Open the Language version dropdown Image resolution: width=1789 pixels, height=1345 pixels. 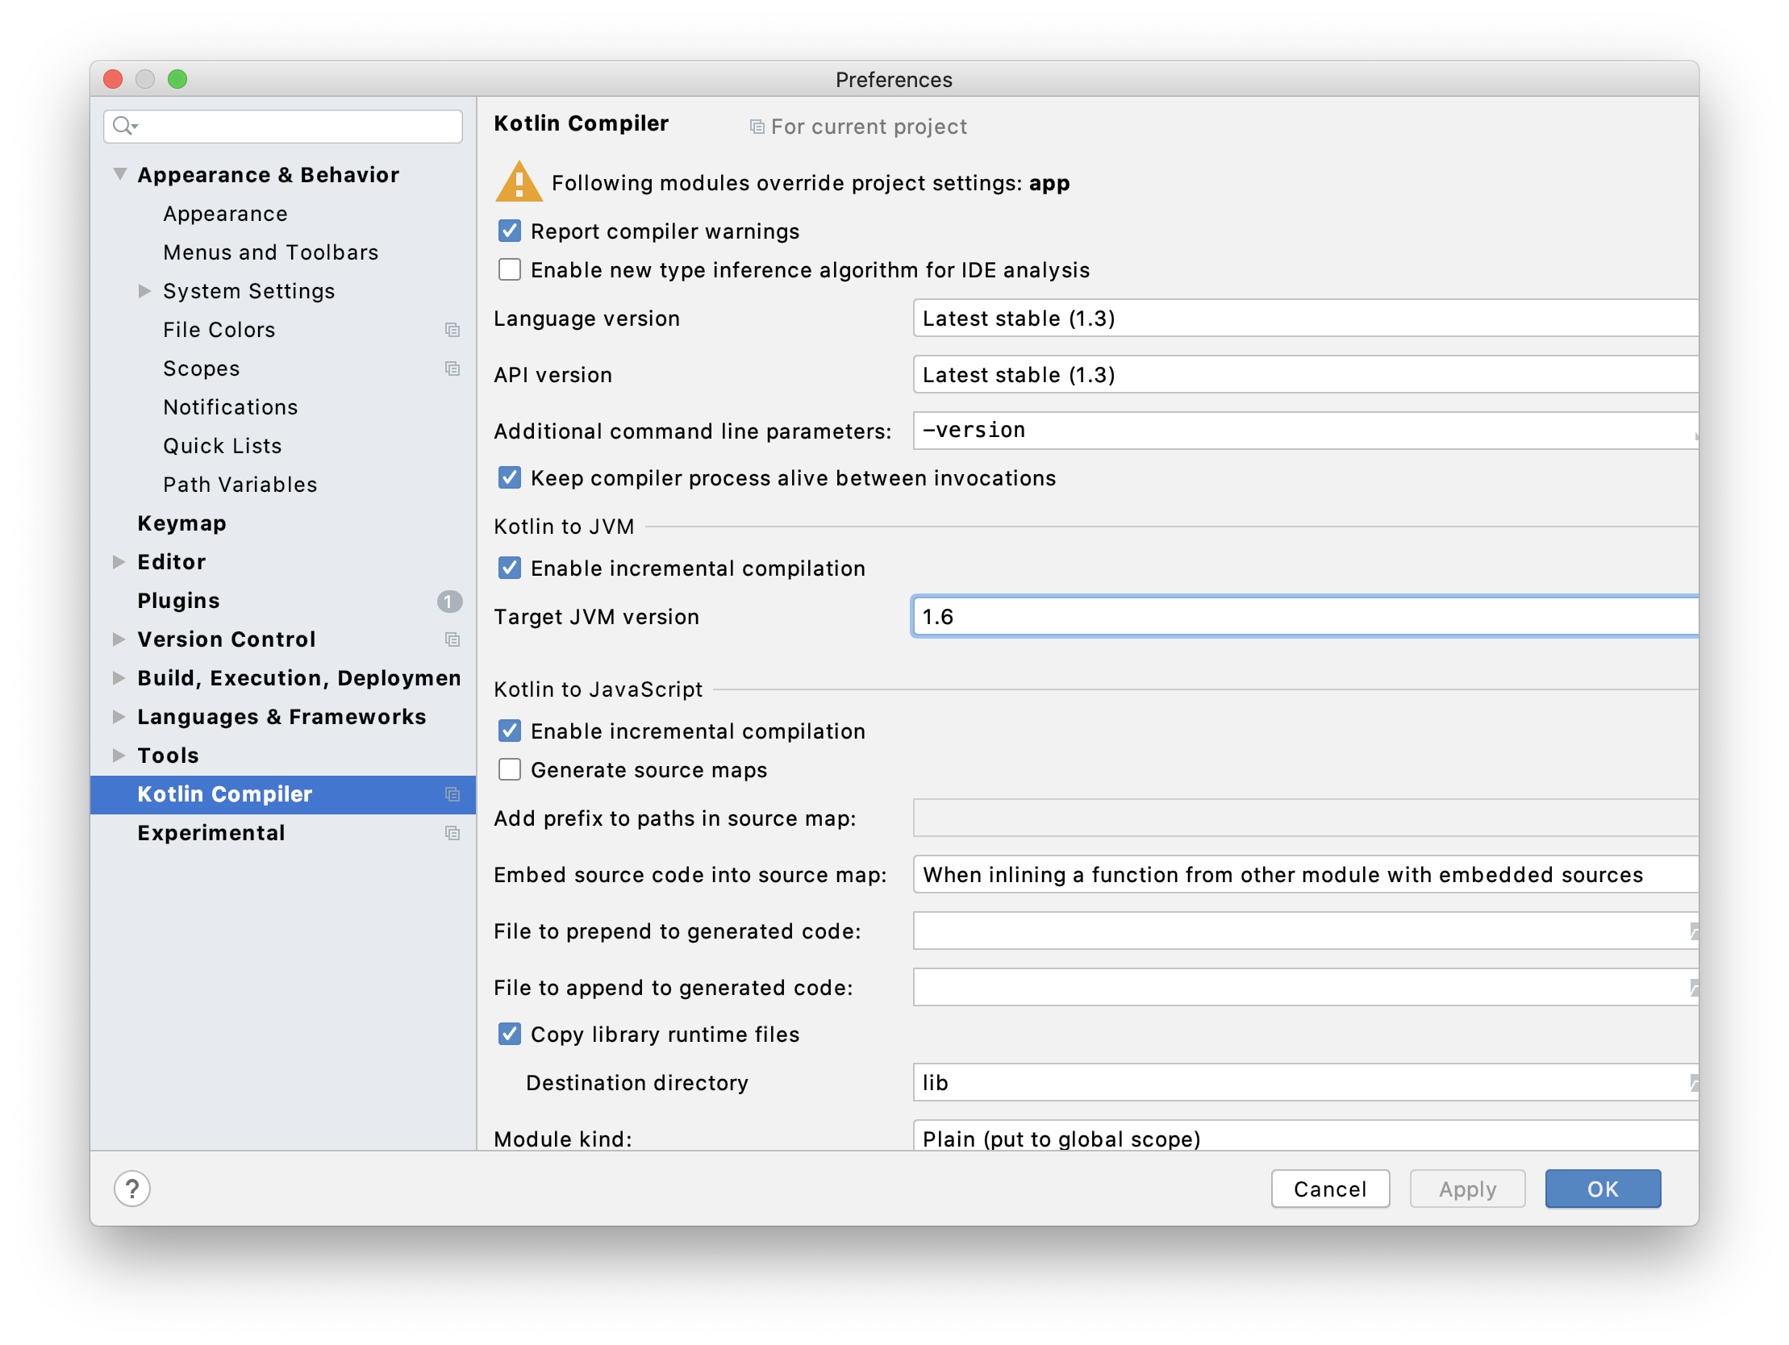[1303, 319]
